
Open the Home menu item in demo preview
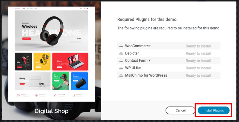pos(24,9)
